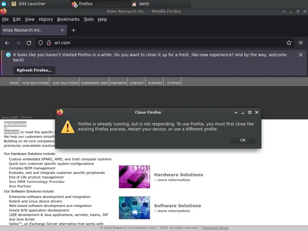Click Firefox logo in Close Firefox dialog title
The height and width of the screenshot is (231, 308).
point(60,112)
